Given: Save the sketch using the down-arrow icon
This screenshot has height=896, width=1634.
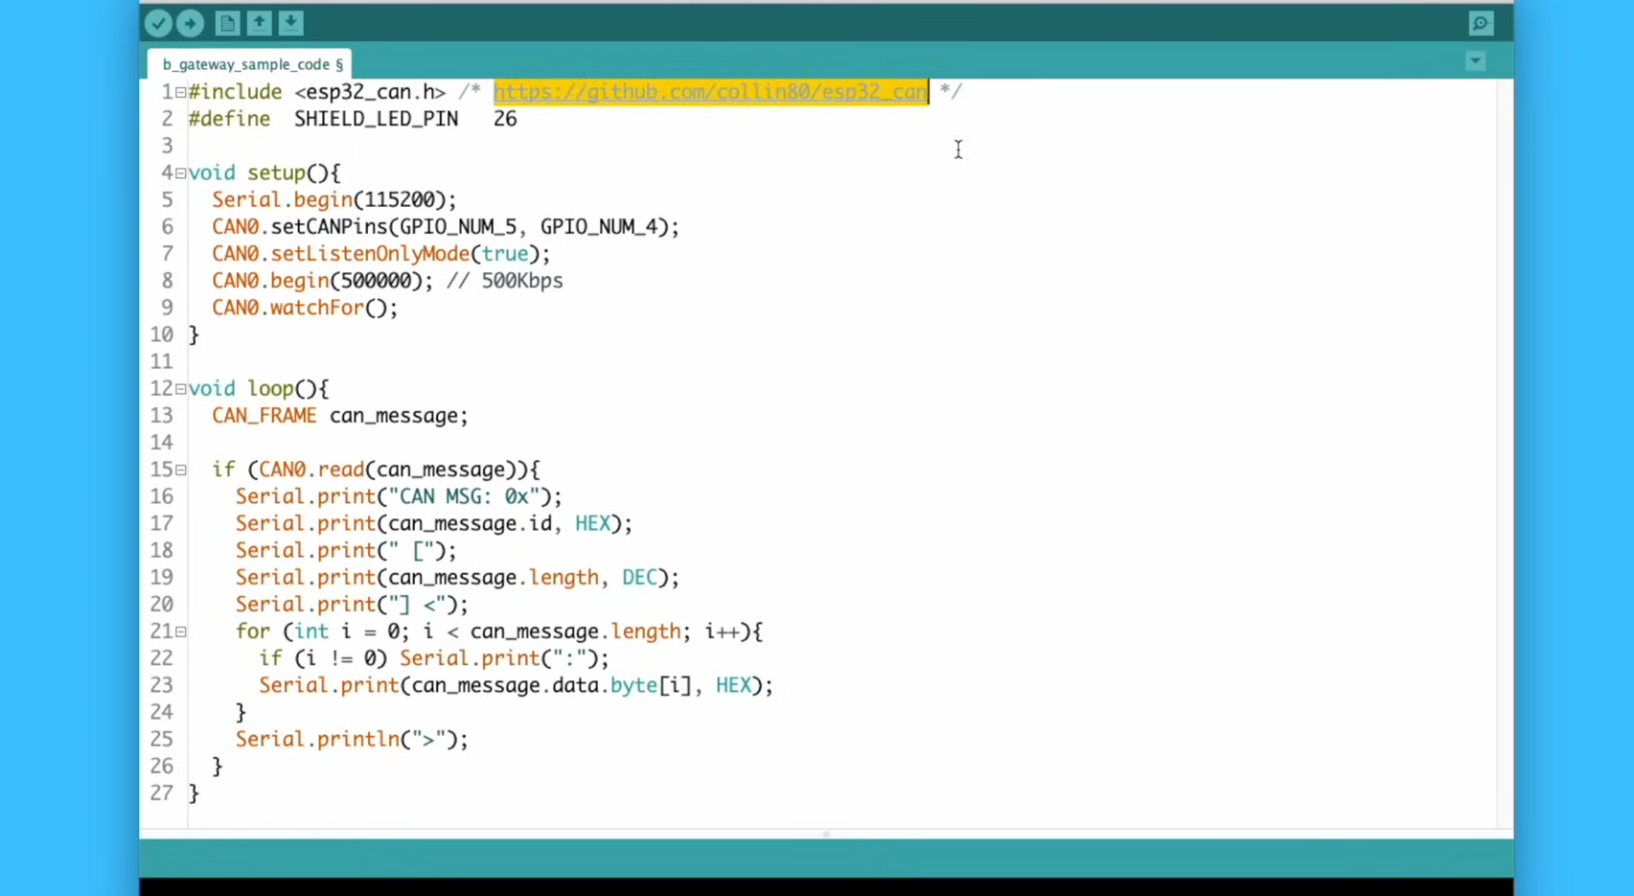Looking at the screenshot, I should point(291,23).
